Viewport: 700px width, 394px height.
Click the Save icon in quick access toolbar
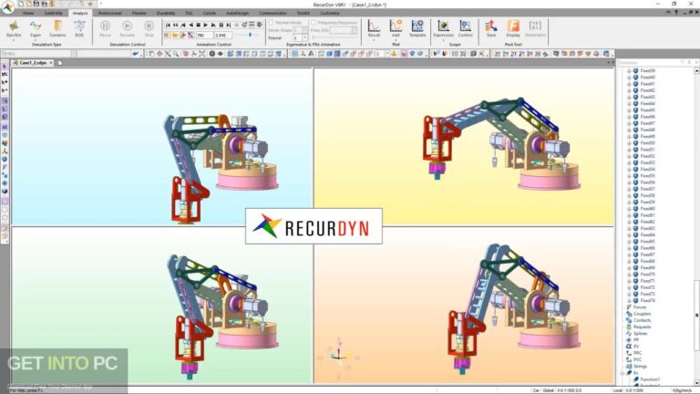coord(36,4)
